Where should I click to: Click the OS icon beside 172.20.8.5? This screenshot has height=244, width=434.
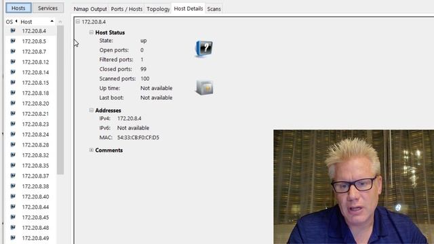click(13, 41)
